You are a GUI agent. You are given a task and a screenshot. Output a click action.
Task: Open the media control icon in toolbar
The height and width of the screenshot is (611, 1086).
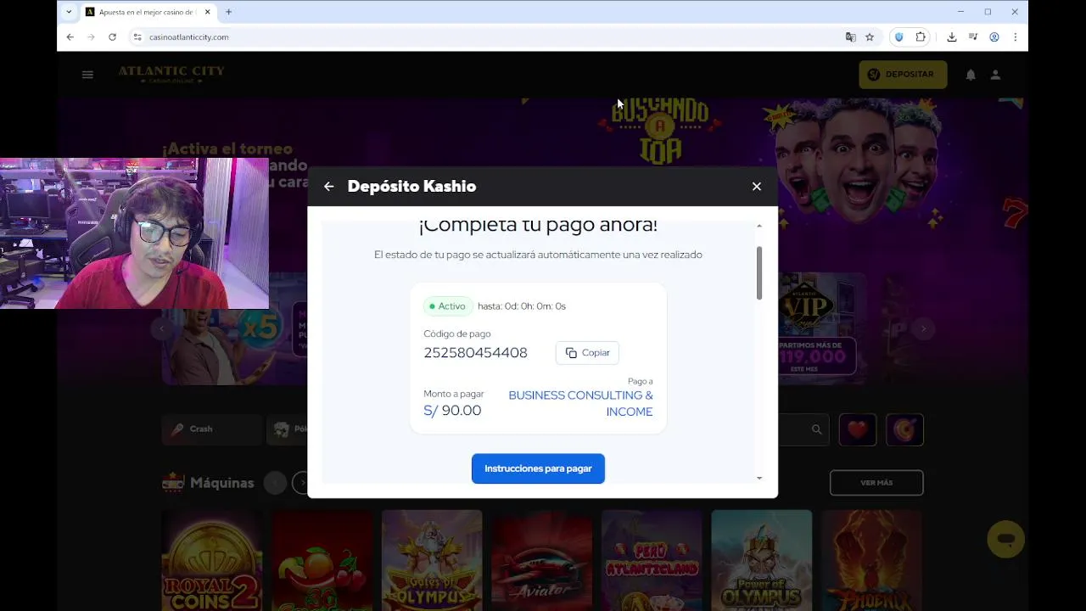(x=973, y=37)
